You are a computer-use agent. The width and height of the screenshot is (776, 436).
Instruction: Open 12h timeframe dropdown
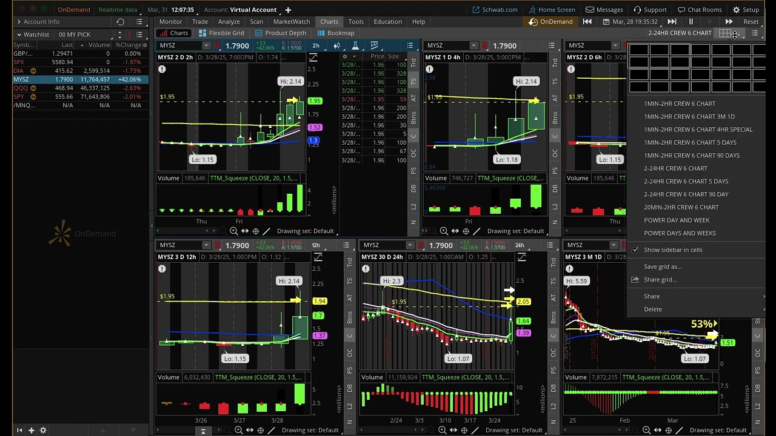click(315, 245)
